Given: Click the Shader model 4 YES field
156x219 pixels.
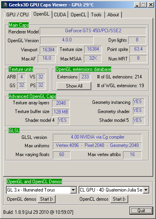Looking at the screenshot, I should click(64, 121).
